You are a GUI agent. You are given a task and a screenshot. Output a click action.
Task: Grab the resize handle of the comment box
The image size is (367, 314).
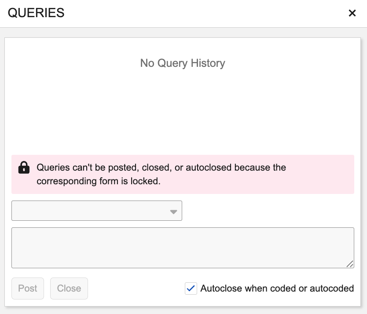pos(350,264)
